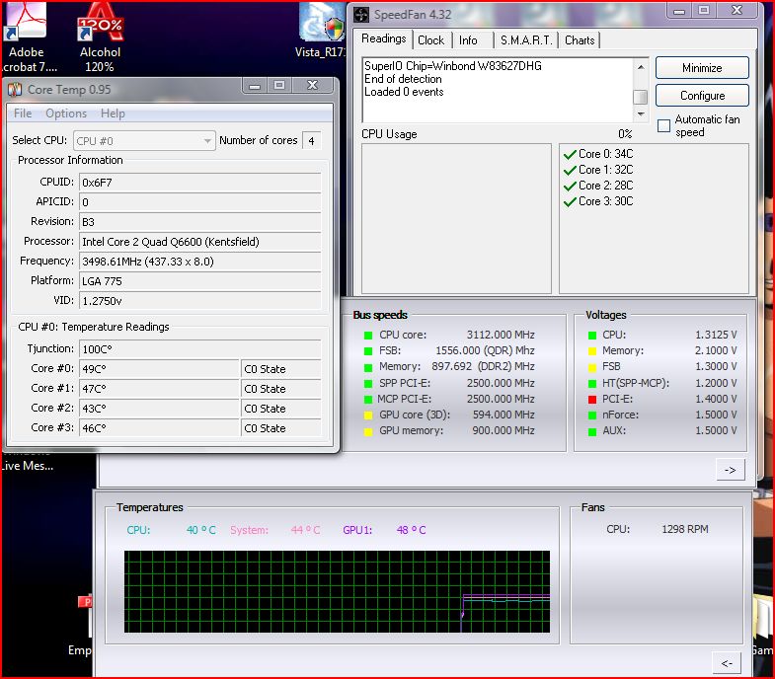
Task: Click the Core Temp title bar icon
Action: coord(15,90)
